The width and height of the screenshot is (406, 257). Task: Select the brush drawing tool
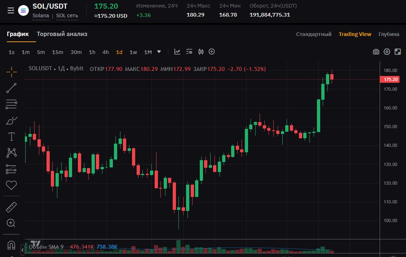click(x=12, y=121)
